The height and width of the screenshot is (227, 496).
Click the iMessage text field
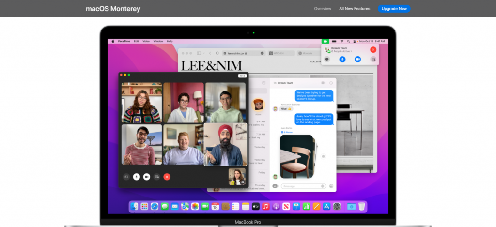point(304,186)
